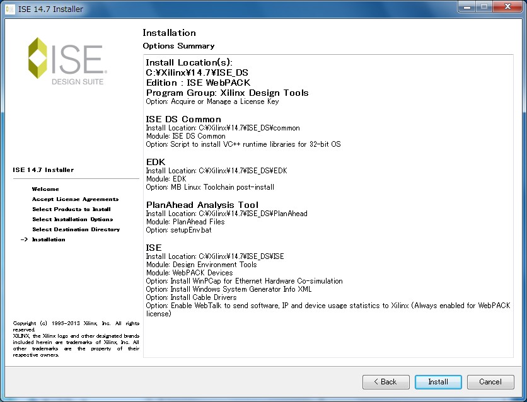This screenshot has height=402, width=527.
Task: Click the EDK section heading
Action: click(x=156, y=162)
